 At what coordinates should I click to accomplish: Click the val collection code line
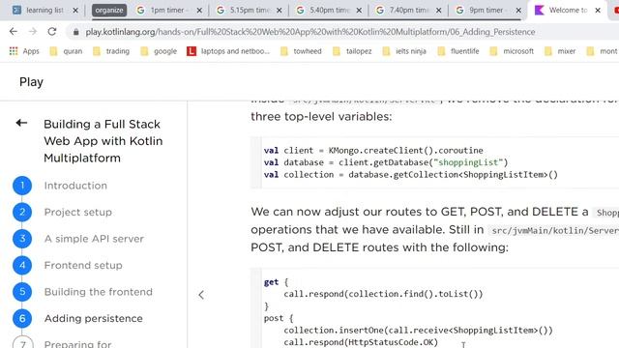410,174
